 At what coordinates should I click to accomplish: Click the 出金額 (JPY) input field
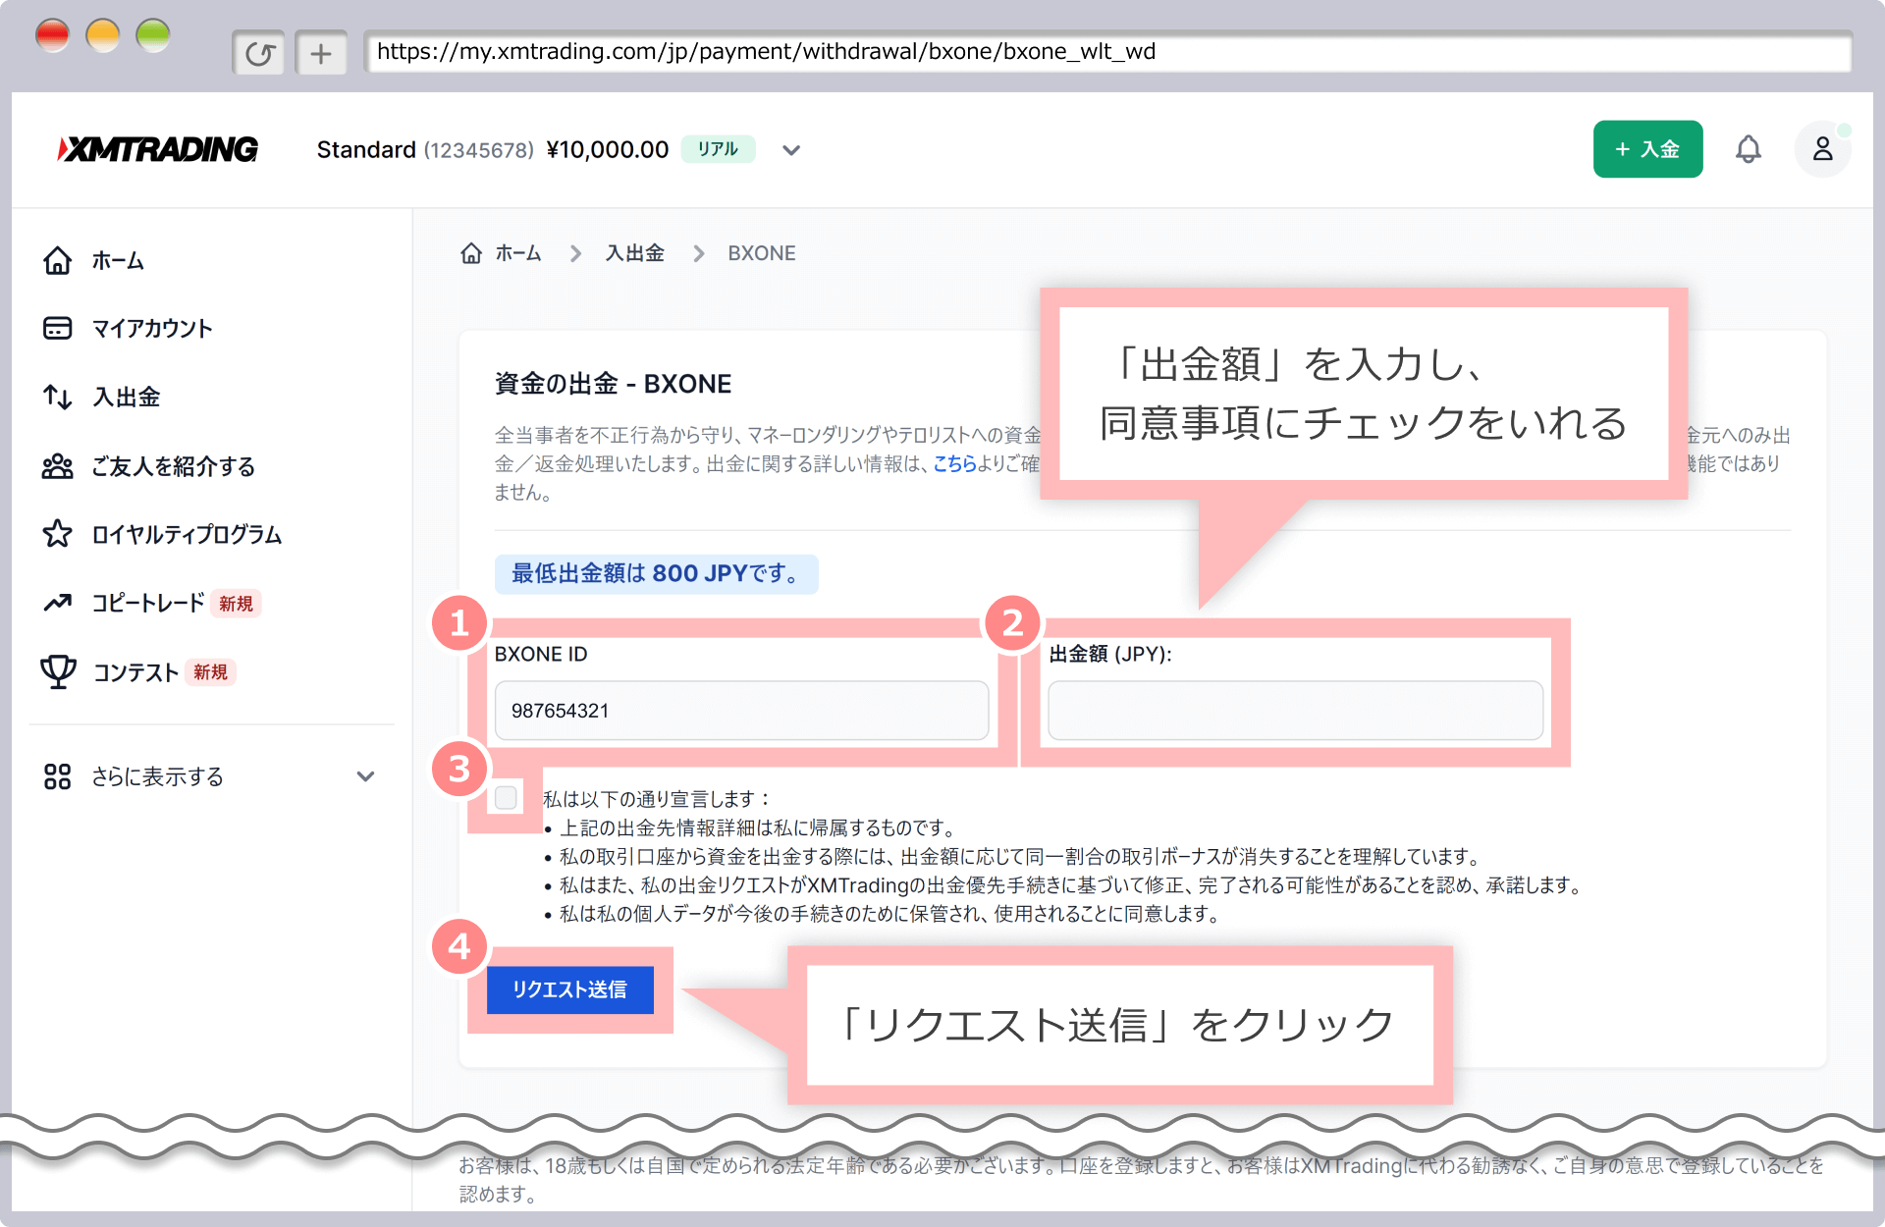(1294, 710)
